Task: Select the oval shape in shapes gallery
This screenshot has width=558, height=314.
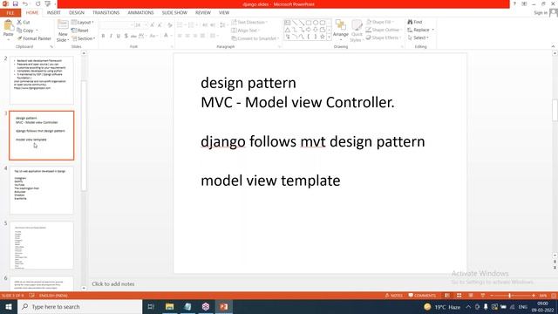Action: click(x=316, y=23)
